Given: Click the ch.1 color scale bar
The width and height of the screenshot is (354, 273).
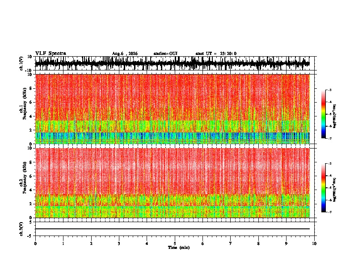Looking at the screenshot, I should point(324,114).
